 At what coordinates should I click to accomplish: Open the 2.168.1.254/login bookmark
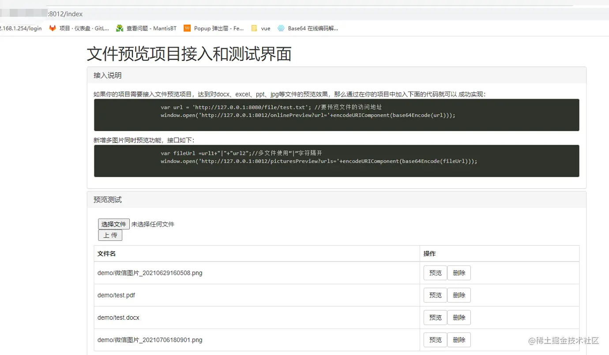(x=21, y=28)
